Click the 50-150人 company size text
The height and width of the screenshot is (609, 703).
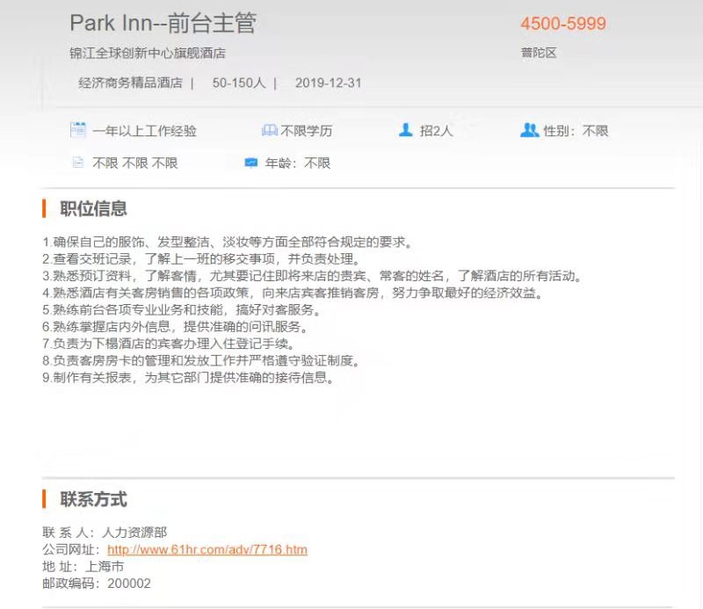pyautogui.click(x=238, y=83)
